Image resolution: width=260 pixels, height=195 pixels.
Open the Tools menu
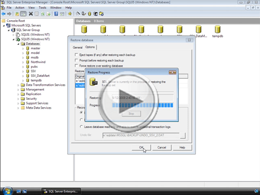42,8
